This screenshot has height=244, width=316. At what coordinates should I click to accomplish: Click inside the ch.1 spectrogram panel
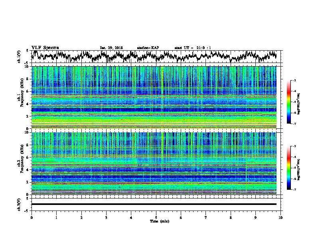click(154, 97)
